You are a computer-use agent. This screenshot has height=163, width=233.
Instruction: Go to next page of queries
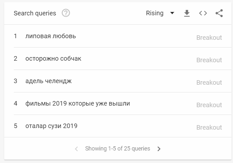(x=159, y=149)
